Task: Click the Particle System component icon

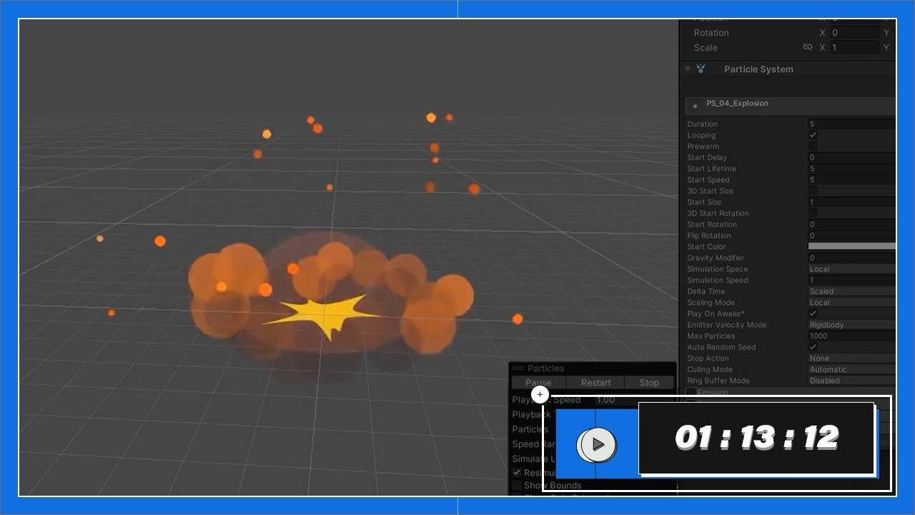Action: tap(701, 69)
